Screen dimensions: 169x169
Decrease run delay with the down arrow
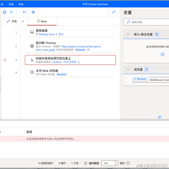116,165
